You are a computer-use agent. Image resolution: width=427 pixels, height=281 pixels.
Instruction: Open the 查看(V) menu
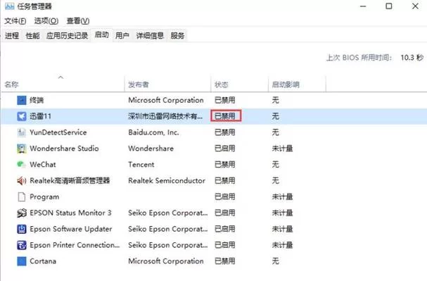click(78, 21)
